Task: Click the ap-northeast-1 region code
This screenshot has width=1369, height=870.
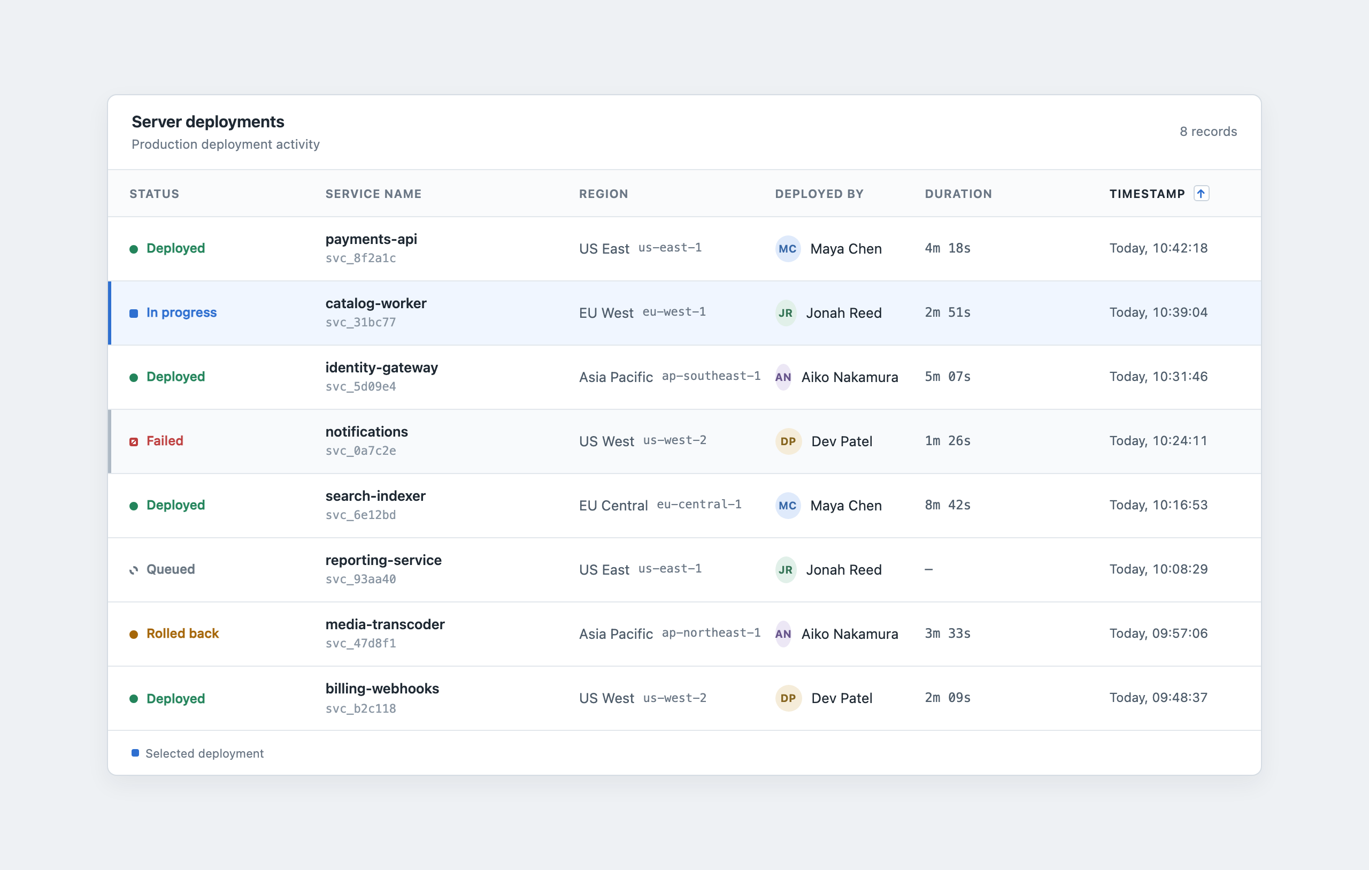Action: point(711,633)
